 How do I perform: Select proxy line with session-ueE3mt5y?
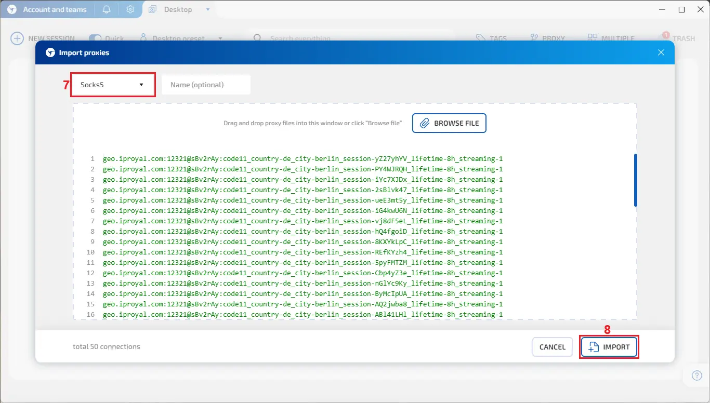[x=303, y=200]
